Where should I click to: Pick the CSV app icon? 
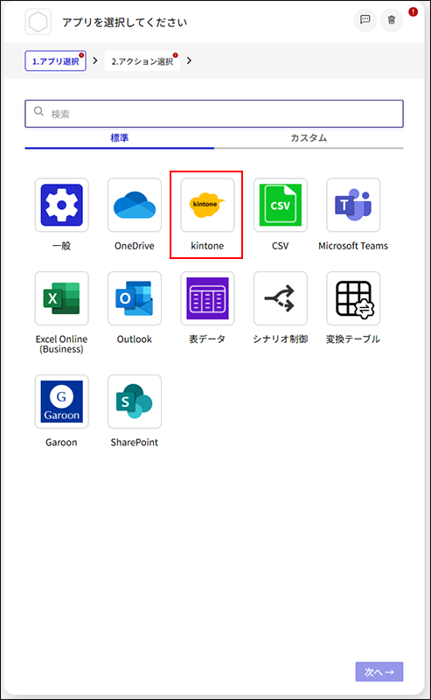(281, 205)
